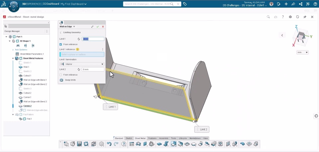Click the redo arrow in toolbar

click(x=116, y=144)
